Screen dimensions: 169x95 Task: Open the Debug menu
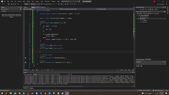(29, 1)
